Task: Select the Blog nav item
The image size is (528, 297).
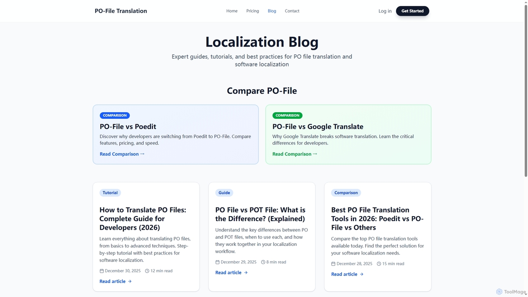Action: (x=272, y=11)
